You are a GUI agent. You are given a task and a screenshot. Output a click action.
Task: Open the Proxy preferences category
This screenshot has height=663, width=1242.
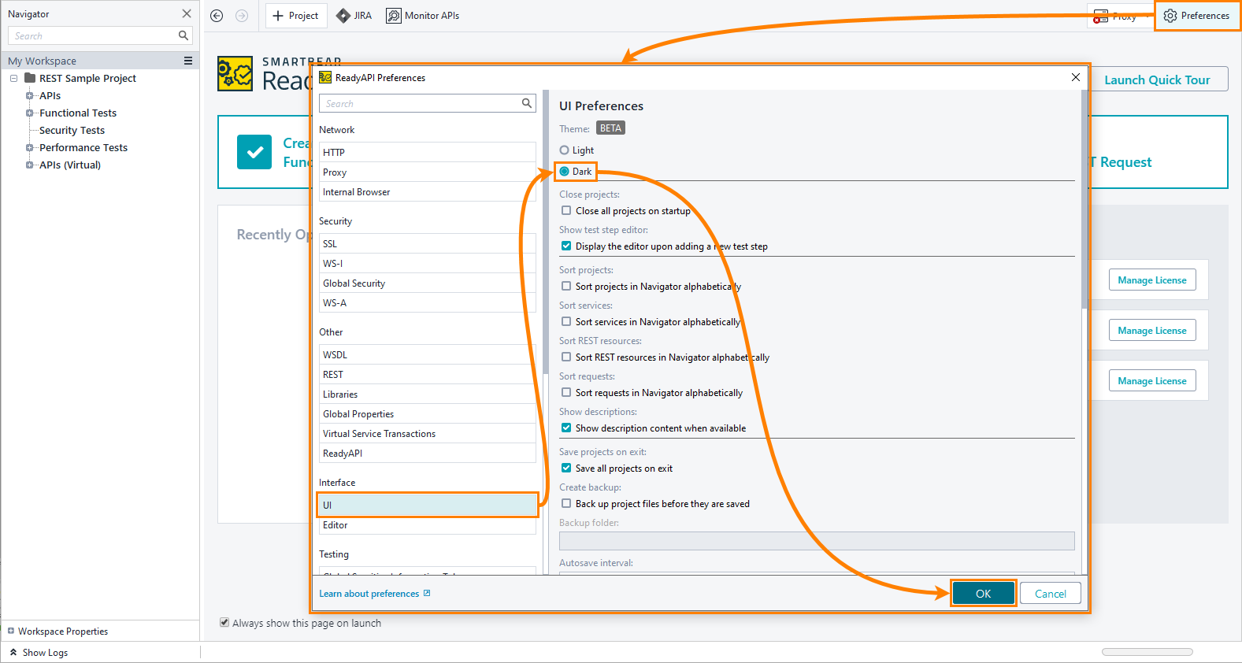(335, 172)
